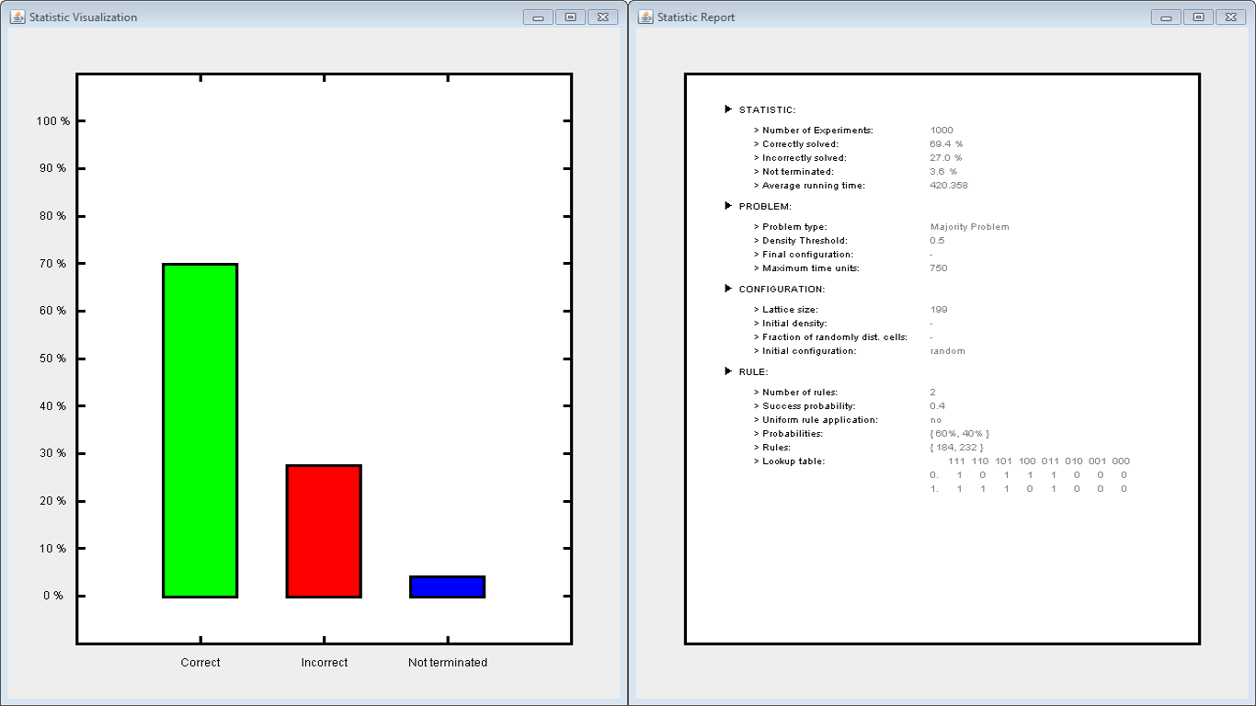
Task: Click the Java icon in Statistic Visualization title bar
Action: pos(17,17)
